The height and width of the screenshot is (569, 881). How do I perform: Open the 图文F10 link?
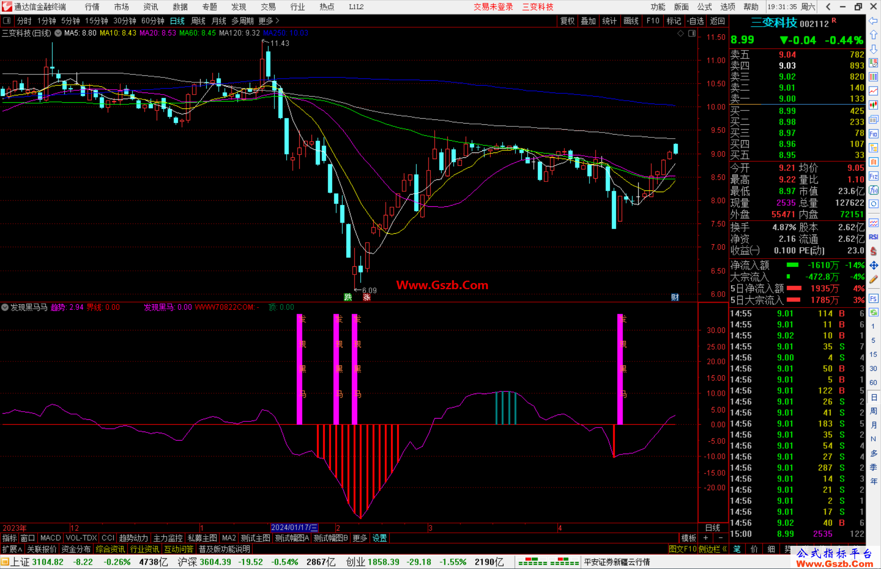[682, 549]
